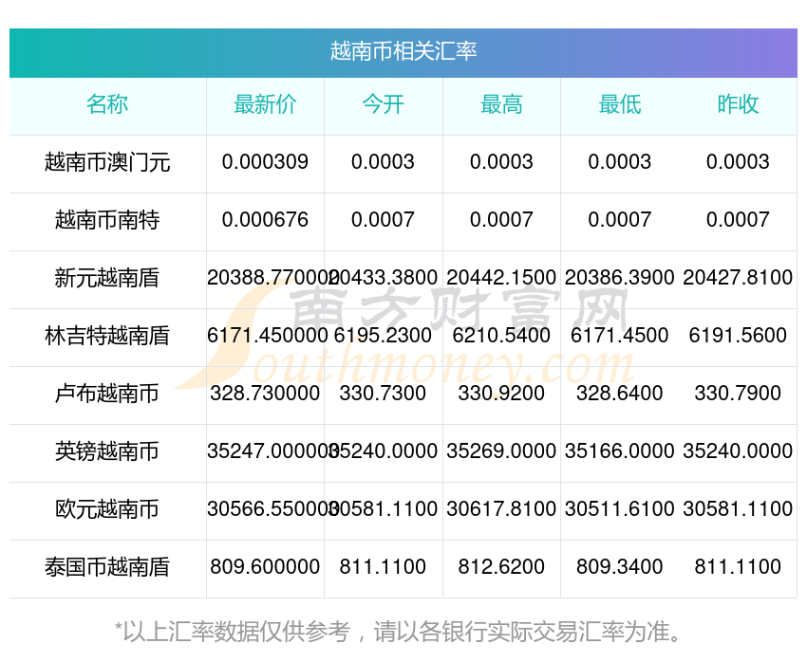
Task: Click high value 35269.0000
Action: [501, 451]
